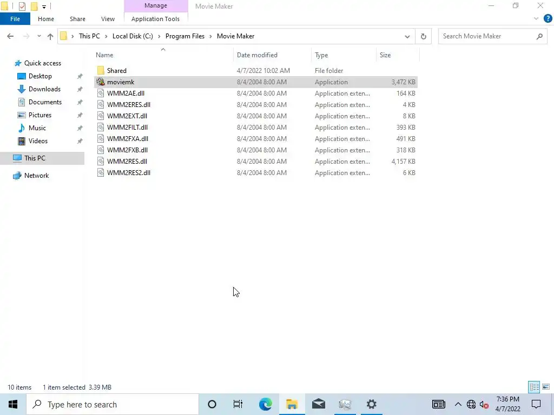Click the network globe tray icon

(471, 404)
